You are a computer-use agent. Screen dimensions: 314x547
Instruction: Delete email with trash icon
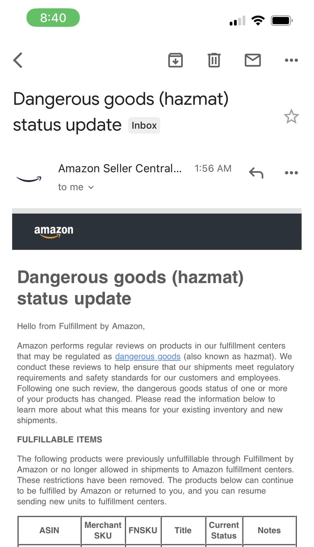(x=214, y=60)
